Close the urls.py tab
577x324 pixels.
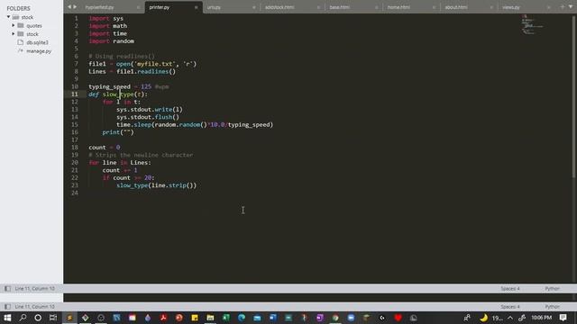point(254,7)
